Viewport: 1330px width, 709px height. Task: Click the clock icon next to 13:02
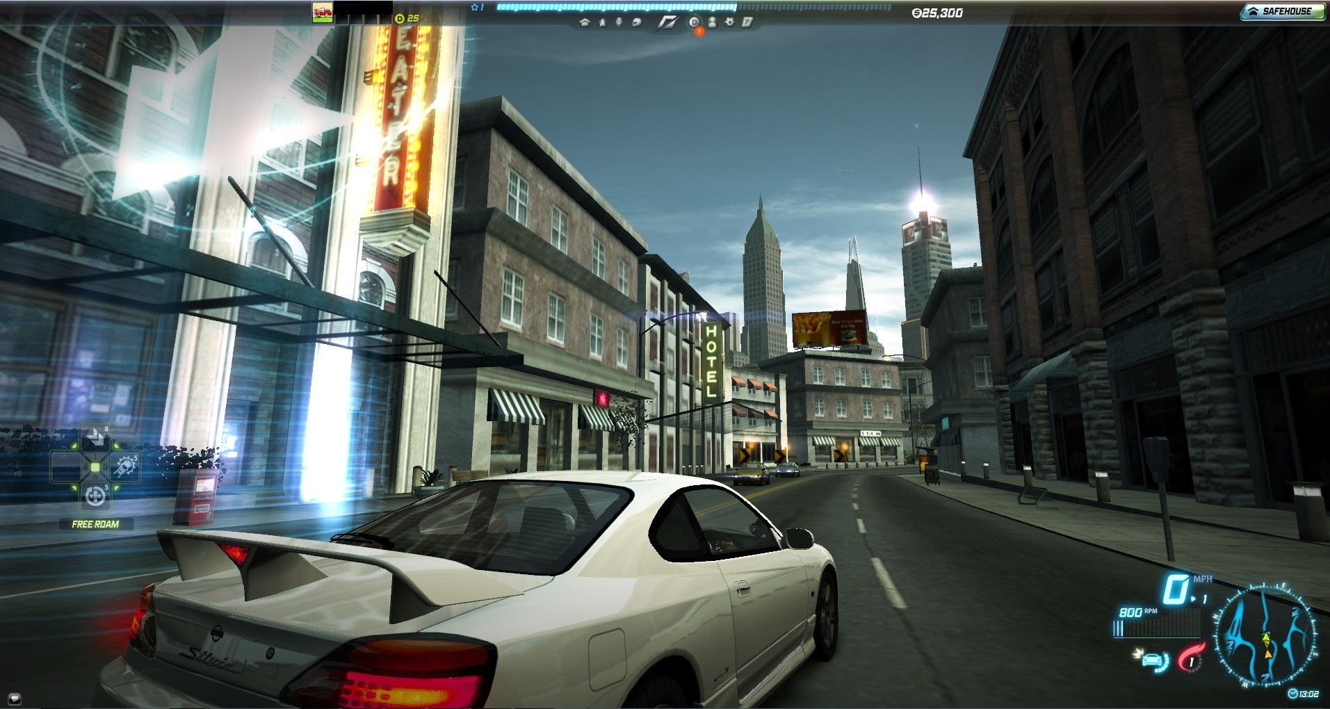click(x=1293, y=694)
